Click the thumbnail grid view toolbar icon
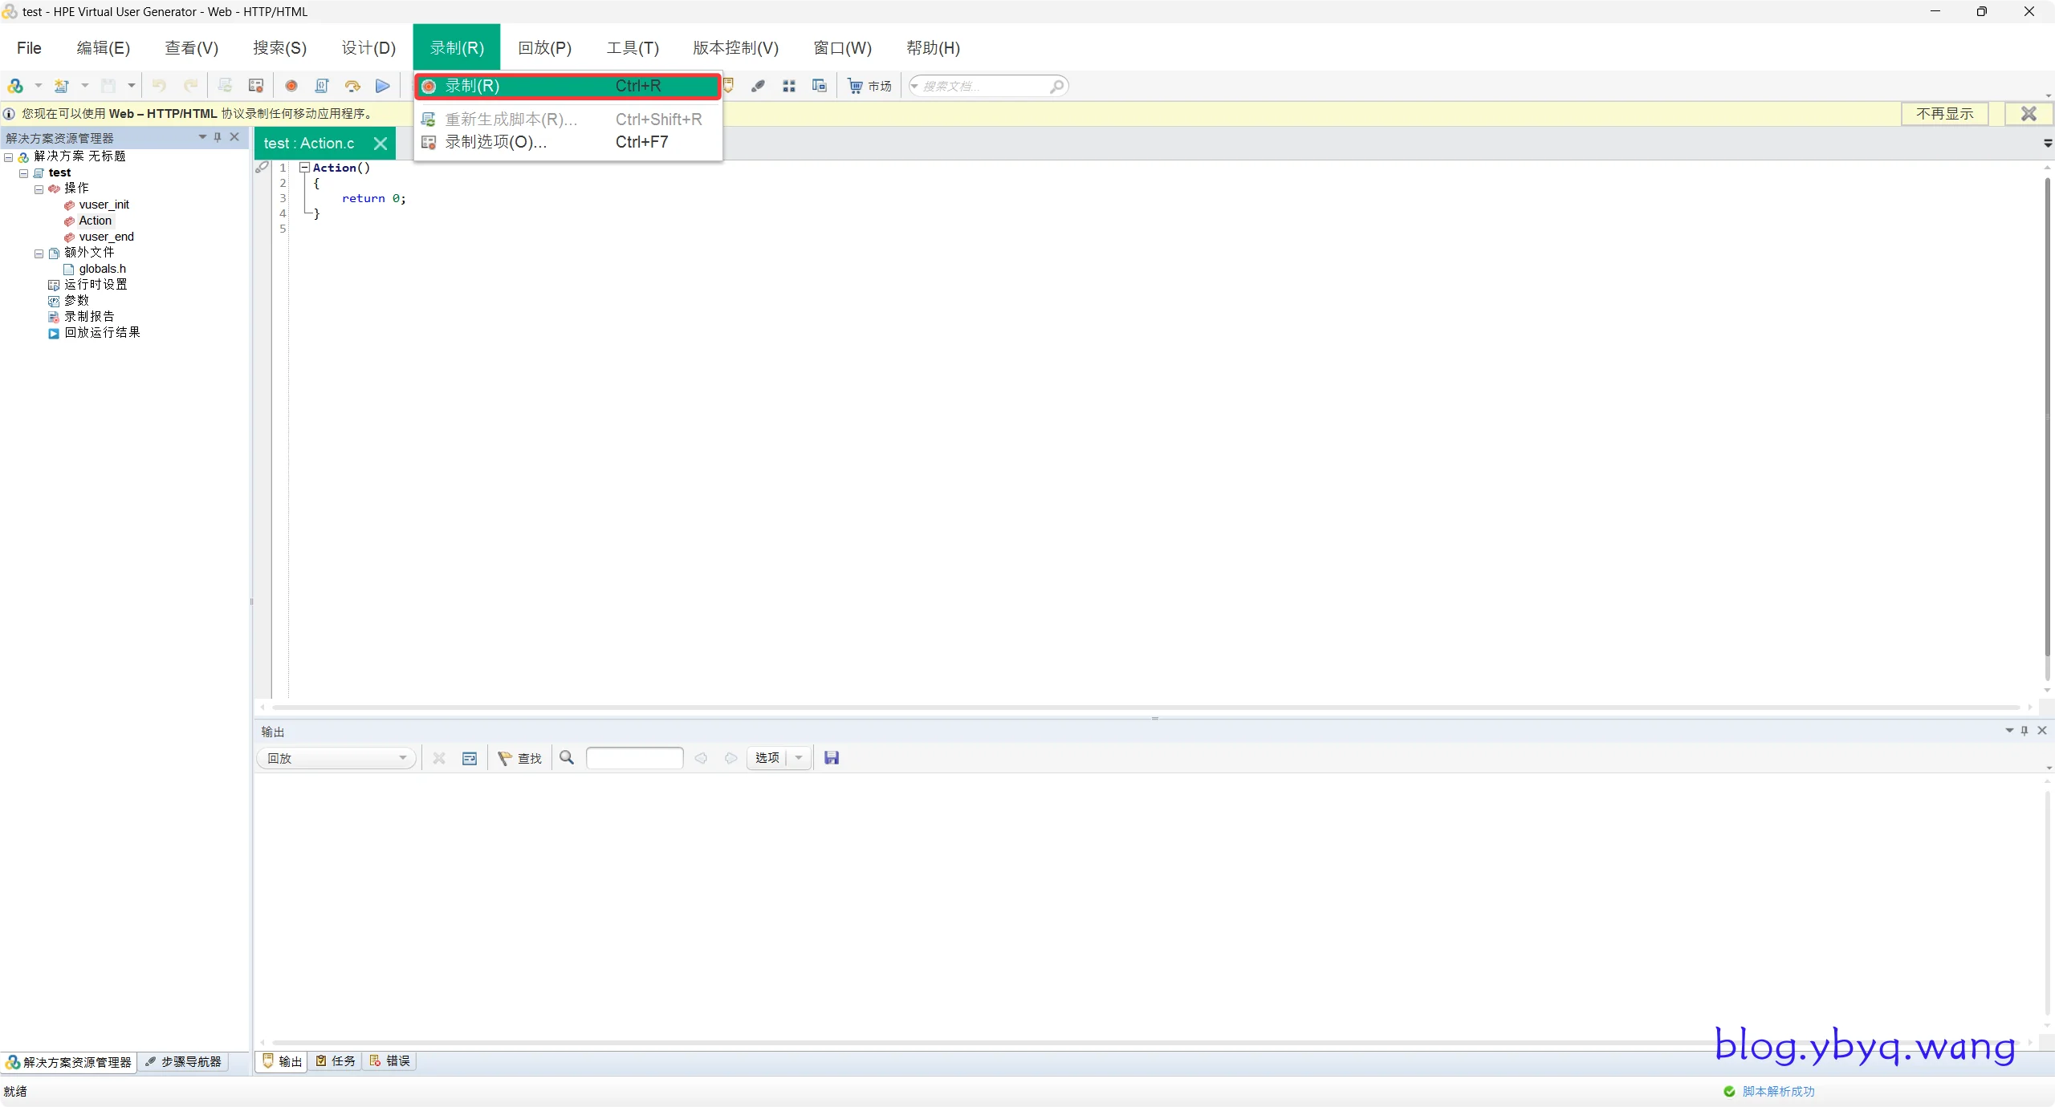 (789, 86)
